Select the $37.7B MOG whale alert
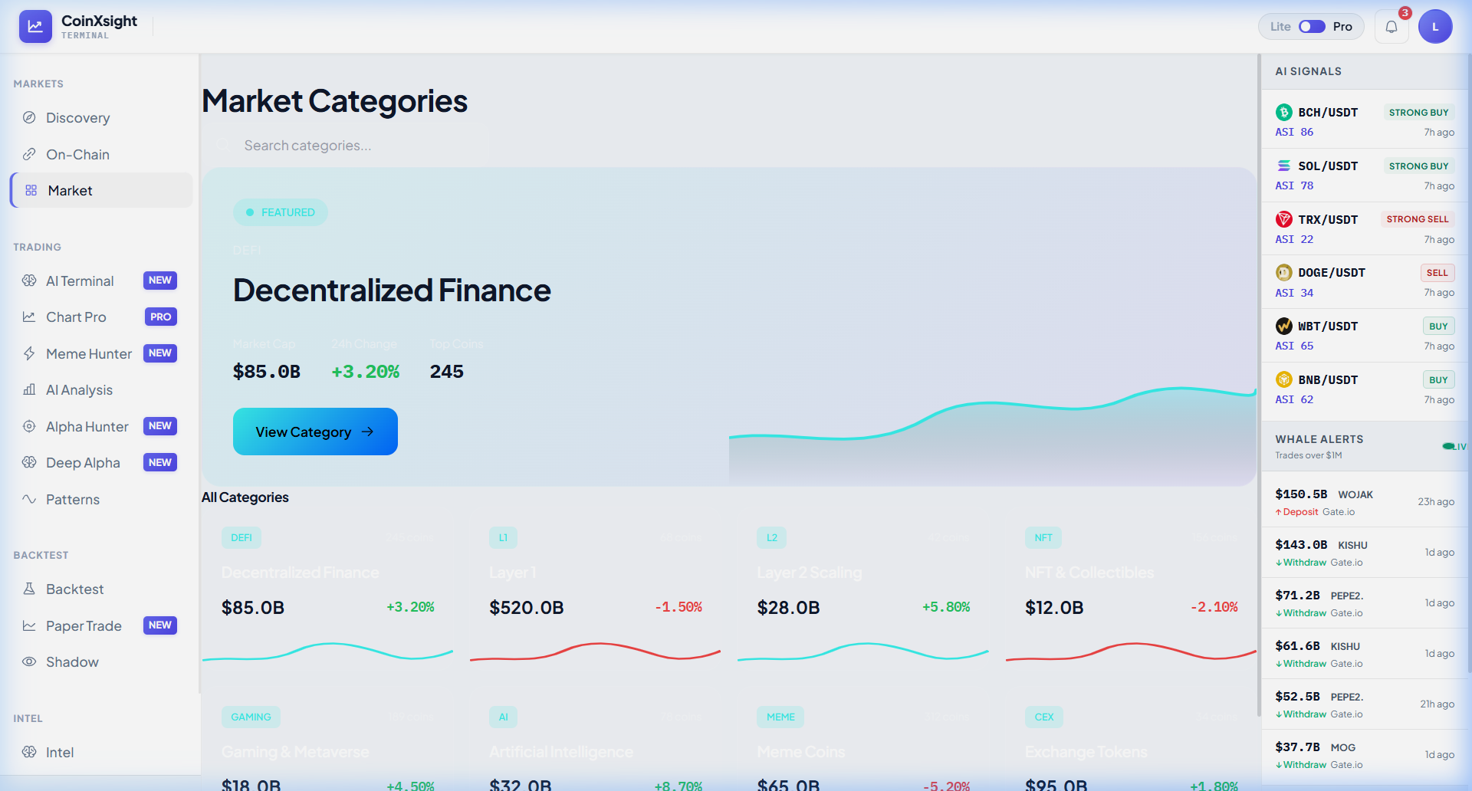 (1365, 755)
